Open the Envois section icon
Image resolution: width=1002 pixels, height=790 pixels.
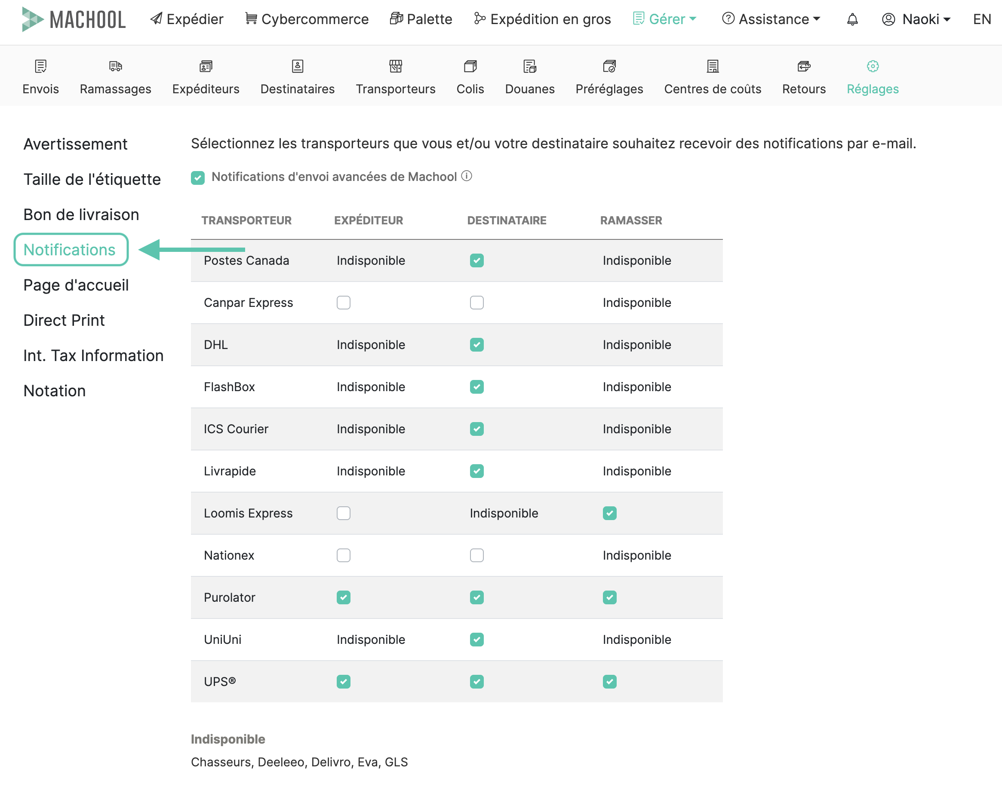tap(41, 66)
